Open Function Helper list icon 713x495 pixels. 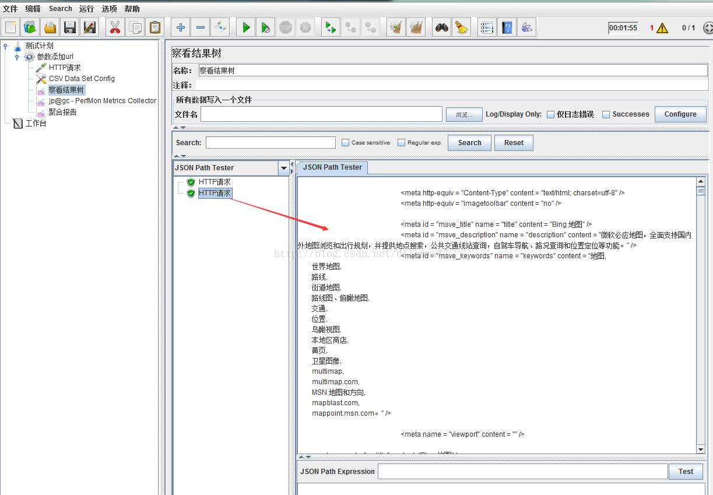pyautogui.click(x=487, y=27)
